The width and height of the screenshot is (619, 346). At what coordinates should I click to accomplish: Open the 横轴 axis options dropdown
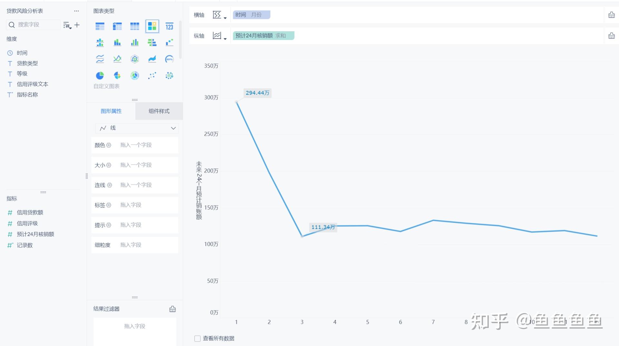click(220, 15)
